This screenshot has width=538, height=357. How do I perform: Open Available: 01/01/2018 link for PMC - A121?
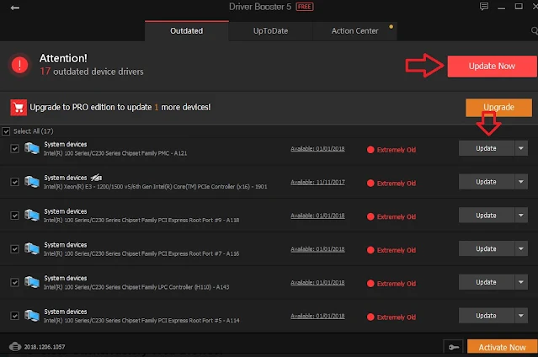point(317,149)
